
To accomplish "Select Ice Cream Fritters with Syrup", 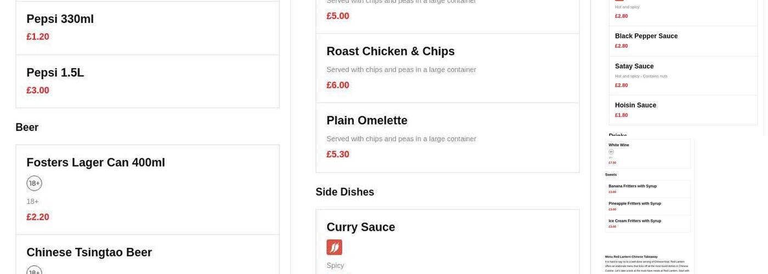I will 647,224.
